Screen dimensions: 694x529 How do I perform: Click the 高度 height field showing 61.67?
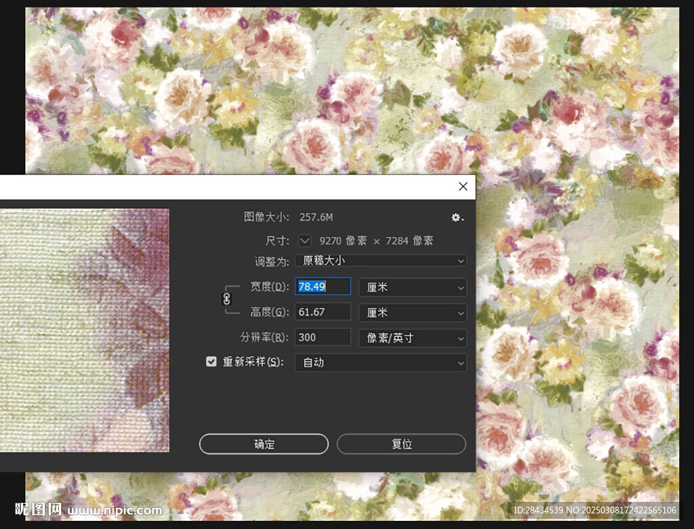323,312
